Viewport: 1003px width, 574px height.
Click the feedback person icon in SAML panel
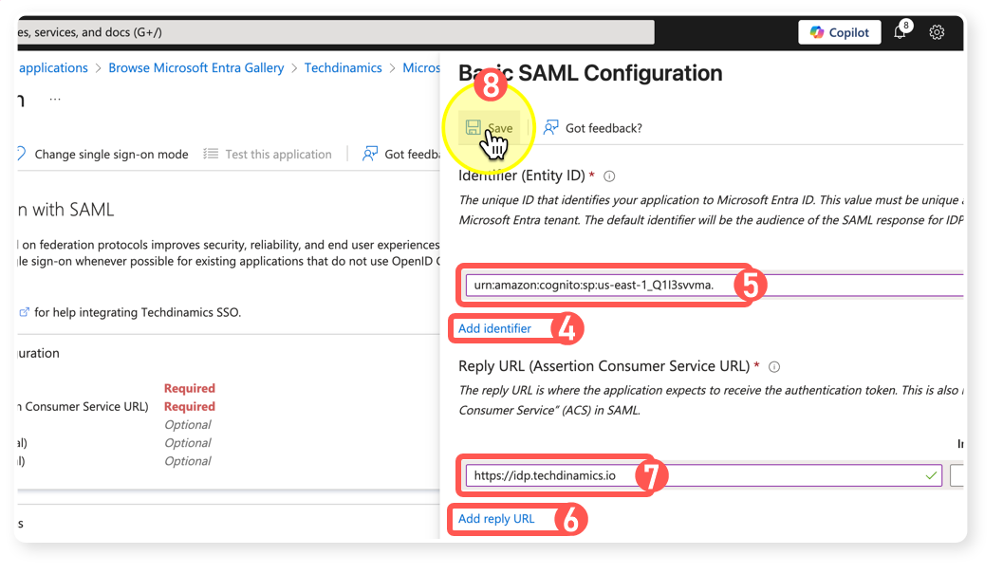(550, 127)
